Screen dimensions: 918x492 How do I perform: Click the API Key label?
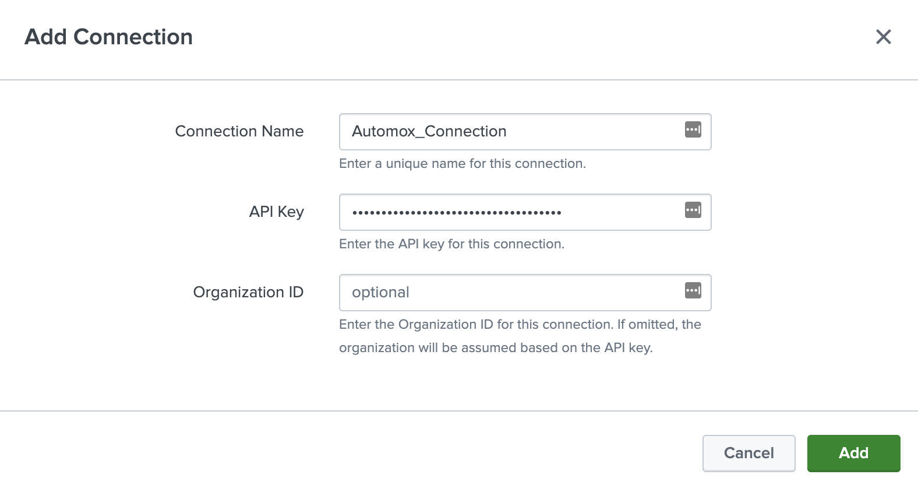276,212
